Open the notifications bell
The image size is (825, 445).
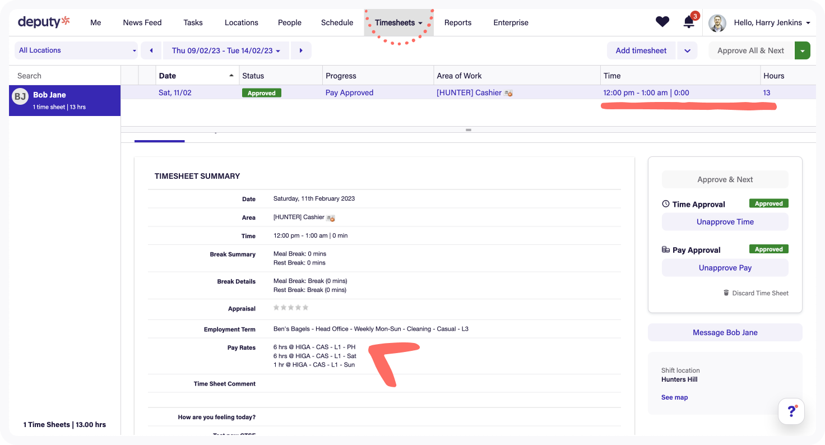coord(689,21)
